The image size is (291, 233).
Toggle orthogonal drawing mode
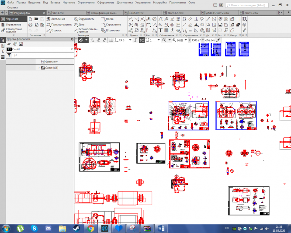coord(135,40)
